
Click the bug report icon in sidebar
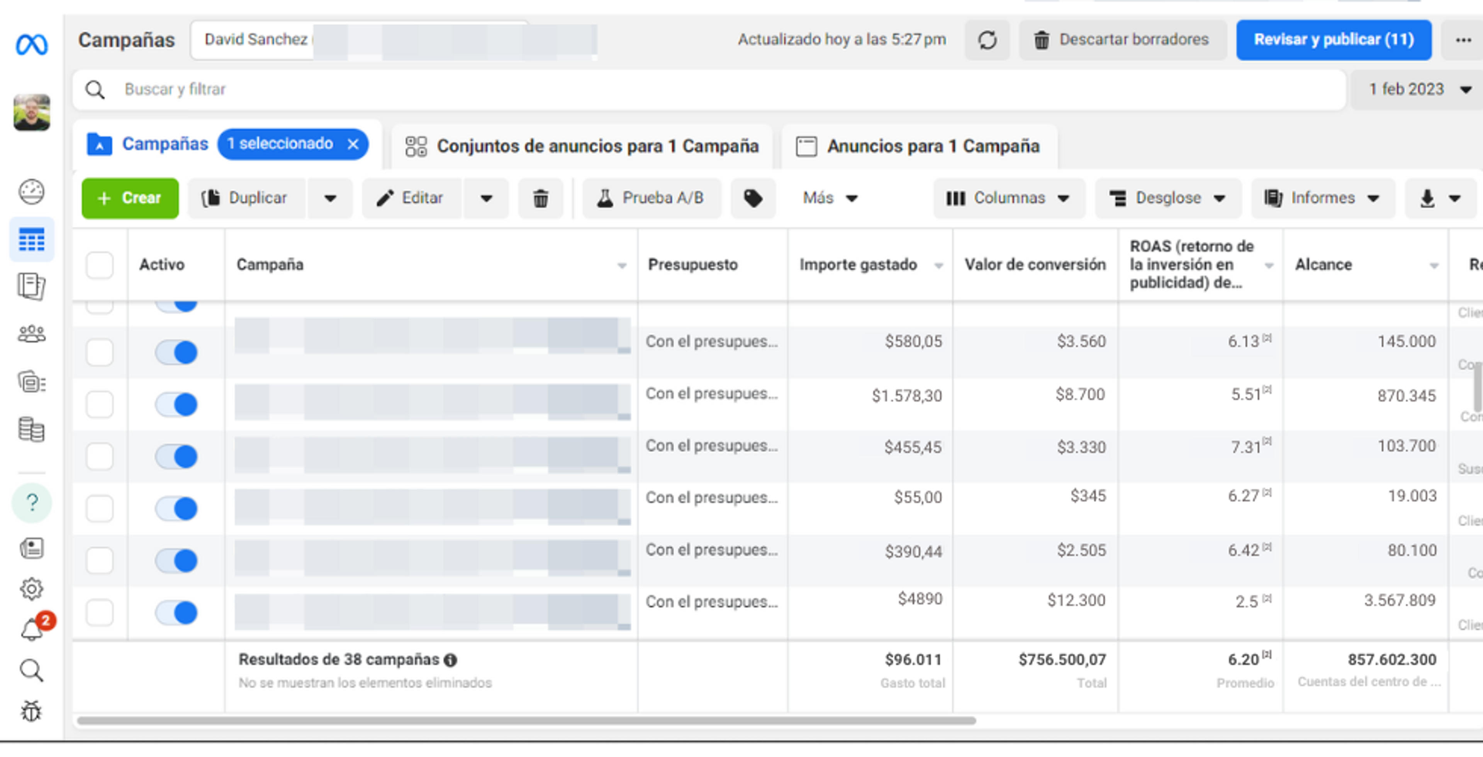point(32,711)
